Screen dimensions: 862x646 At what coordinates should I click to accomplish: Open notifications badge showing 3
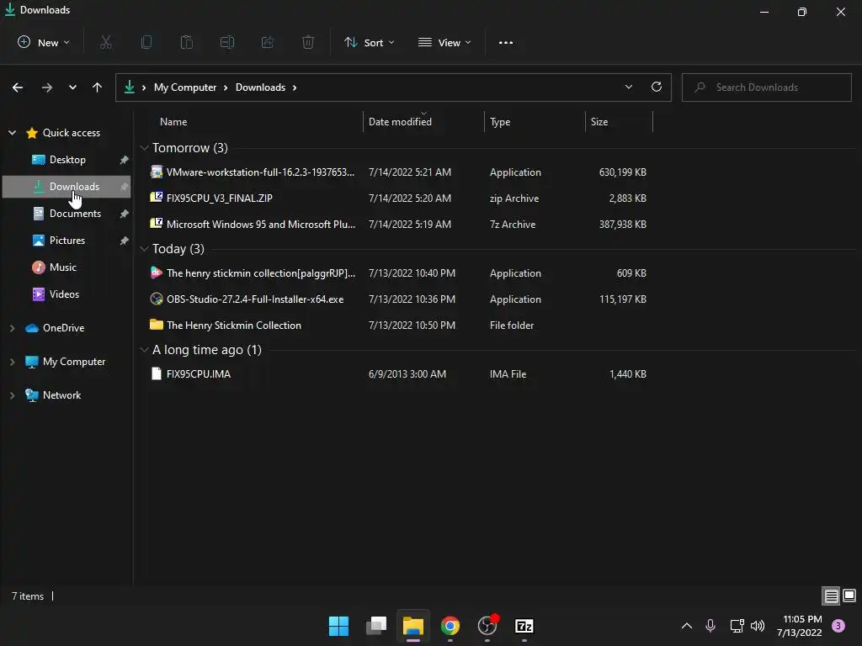point(838,626)
